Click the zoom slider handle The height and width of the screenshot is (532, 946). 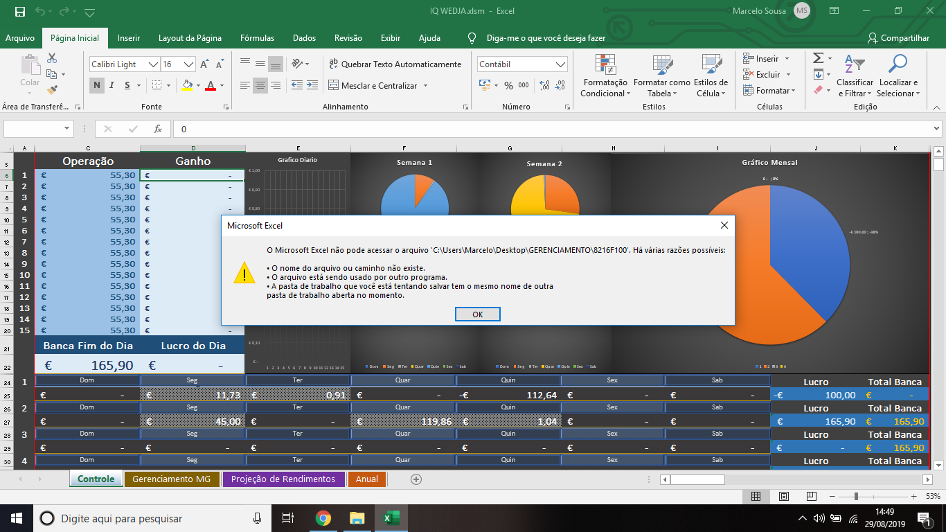tap(857, 496)
